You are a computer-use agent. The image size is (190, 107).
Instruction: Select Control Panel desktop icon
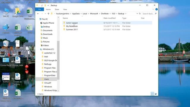pyautogui.click(x=6, y=62)
